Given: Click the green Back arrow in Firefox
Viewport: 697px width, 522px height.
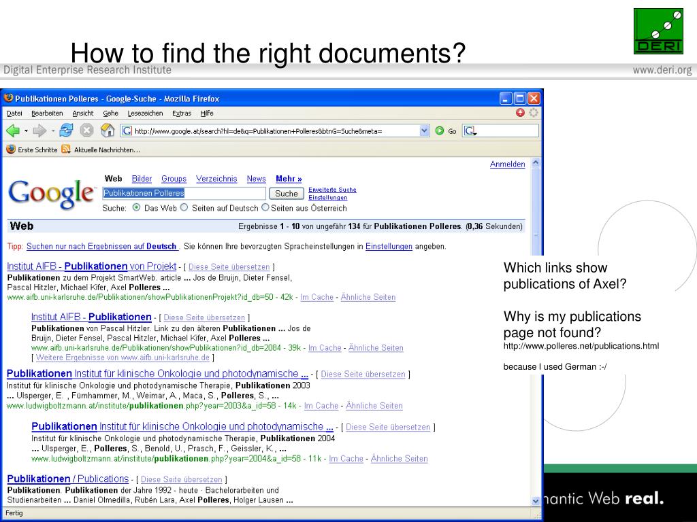Looking at the screenshot, I should point(13,130).
